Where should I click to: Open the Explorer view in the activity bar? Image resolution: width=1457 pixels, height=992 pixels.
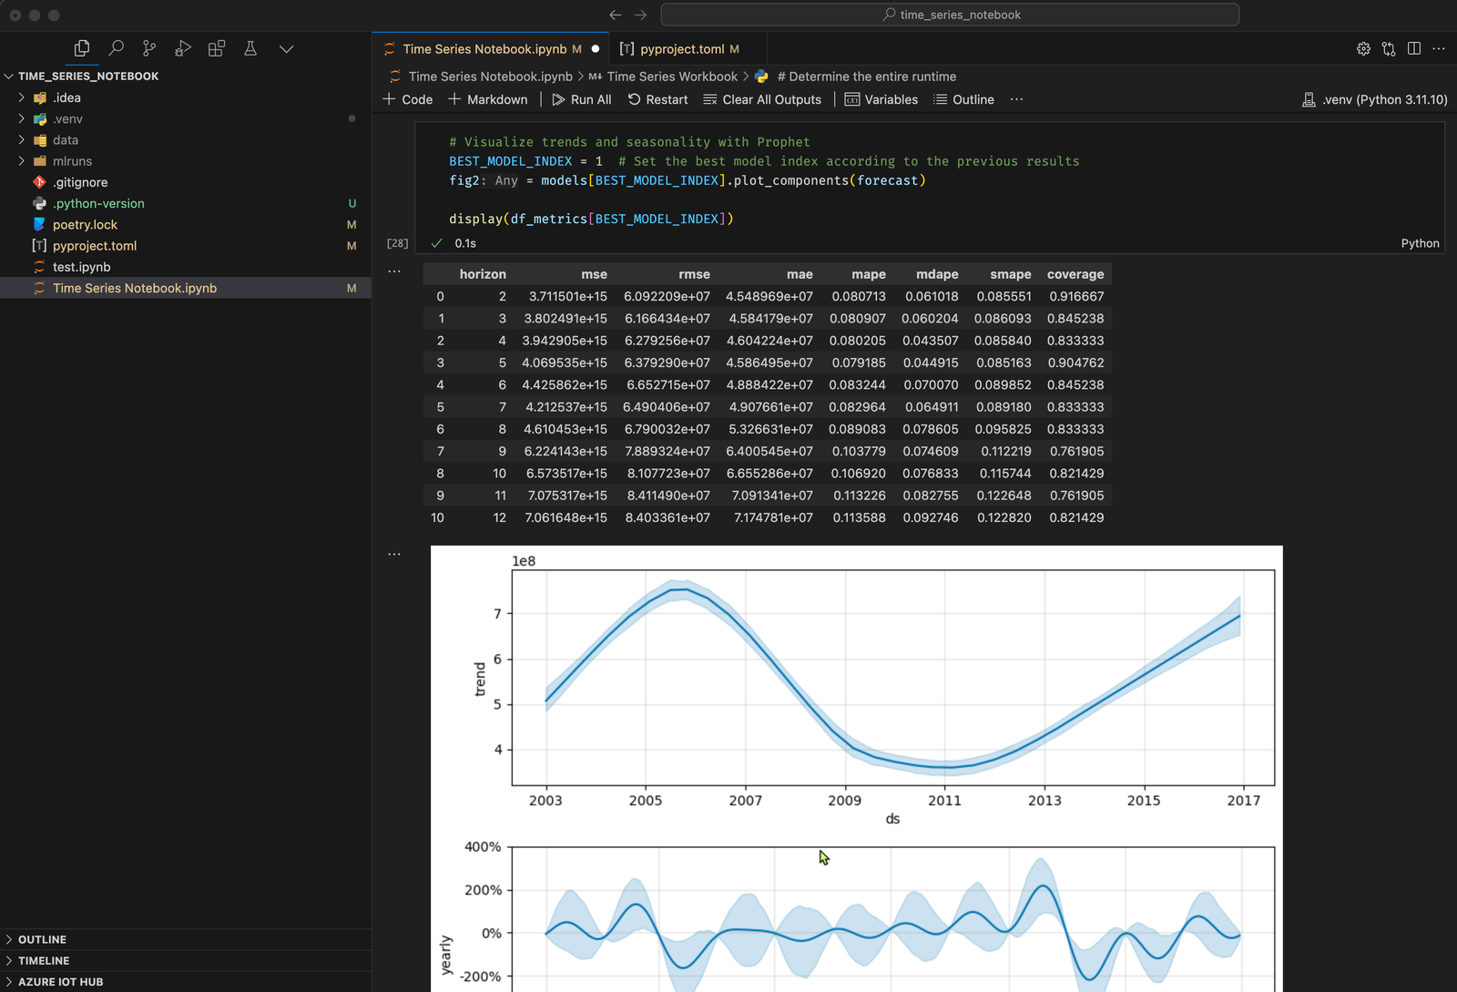click(x=81, y=48)
